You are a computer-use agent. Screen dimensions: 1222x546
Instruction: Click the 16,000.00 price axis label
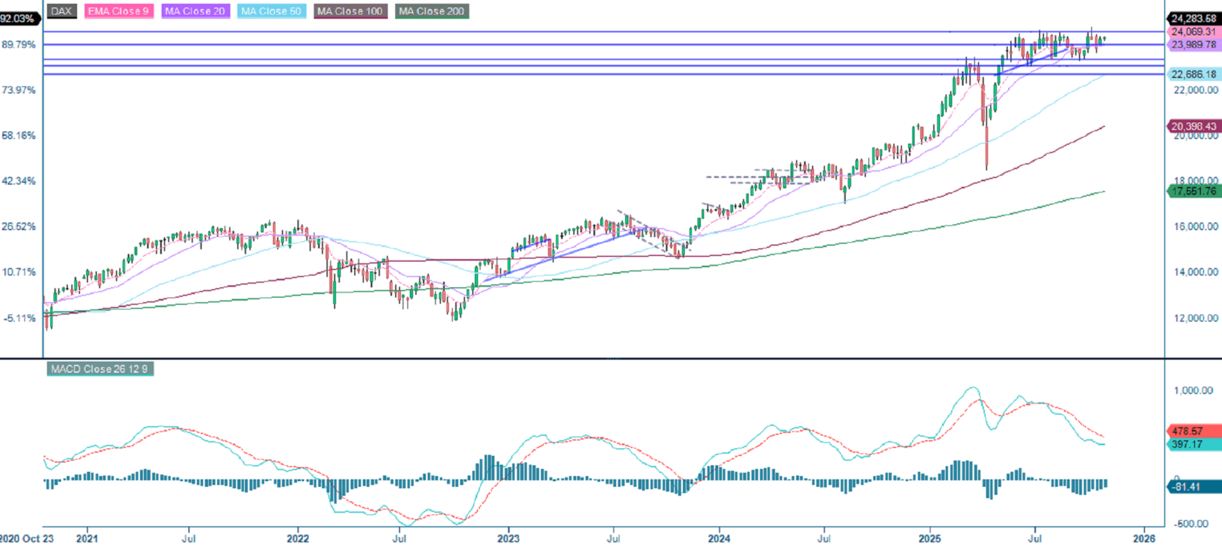[x=1196, y=226]
